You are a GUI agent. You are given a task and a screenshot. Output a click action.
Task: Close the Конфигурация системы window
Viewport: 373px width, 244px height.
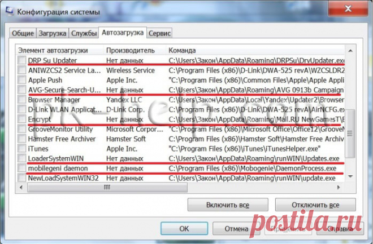pyautogui.click(x=348, y=9)
